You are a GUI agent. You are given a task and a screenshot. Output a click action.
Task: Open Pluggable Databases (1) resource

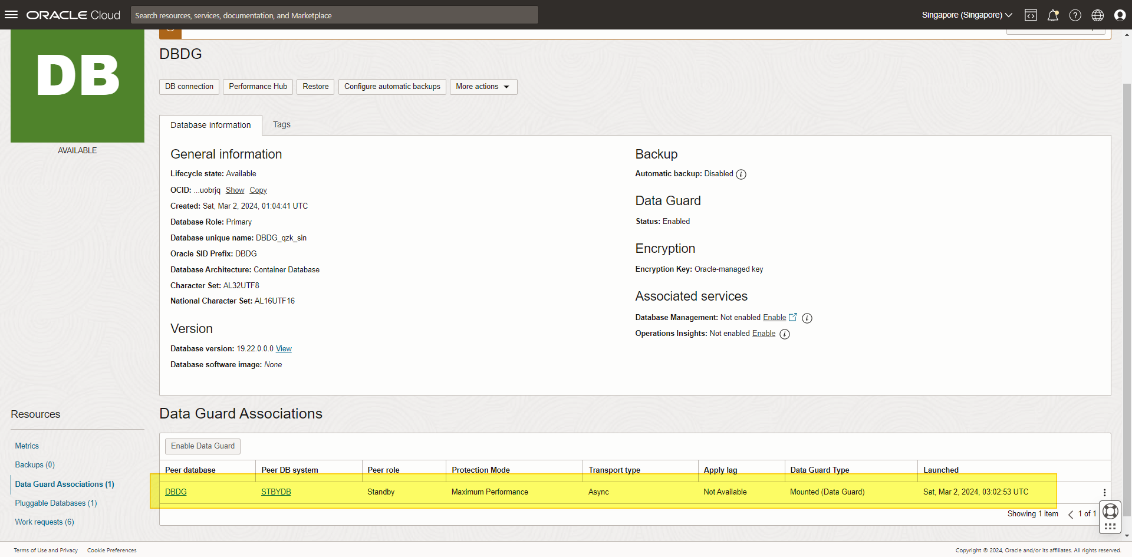[x=56, y=503]
